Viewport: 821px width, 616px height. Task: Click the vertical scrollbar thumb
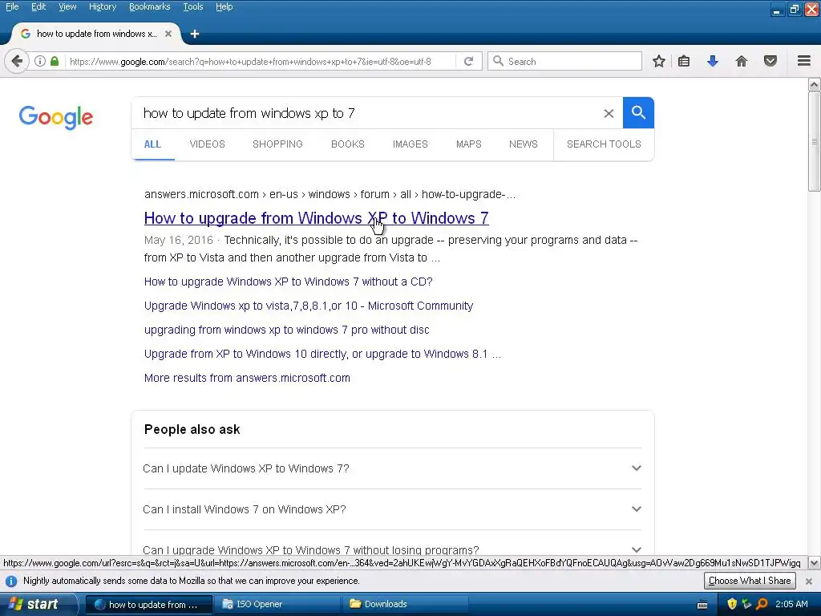tap(815, 141)
